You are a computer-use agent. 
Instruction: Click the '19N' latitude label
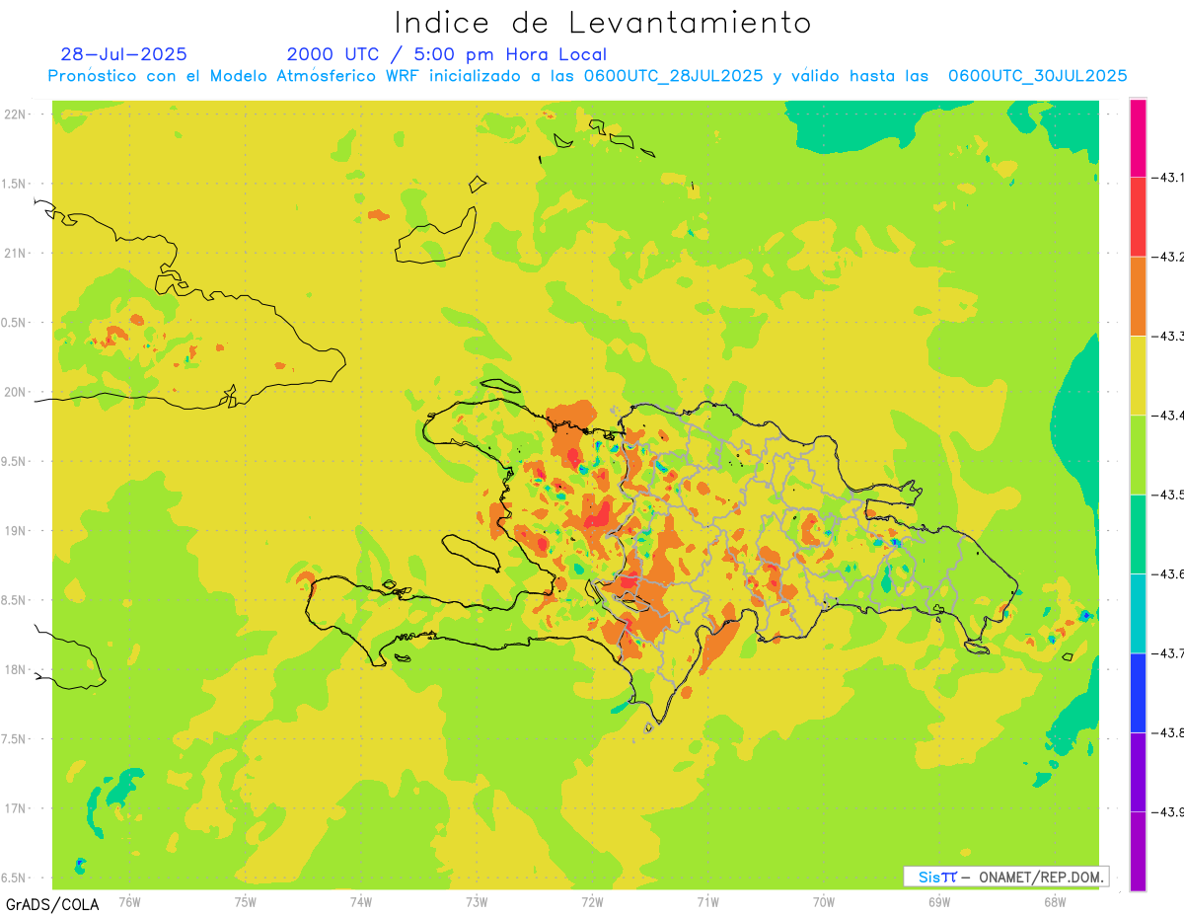coord(16,530)
